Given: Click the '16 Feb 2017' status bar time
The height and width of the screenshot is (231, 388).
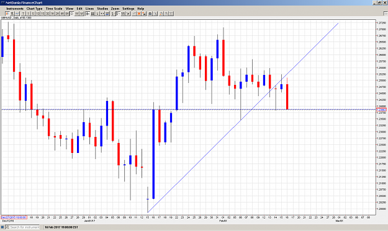Looking at the screenshot, I should click(x=61, y=227).
